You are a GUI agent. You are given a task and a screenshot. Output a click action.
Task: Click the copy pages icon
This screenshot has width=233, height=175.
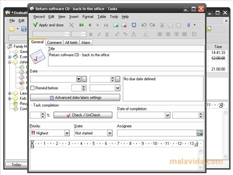[170, 25]
